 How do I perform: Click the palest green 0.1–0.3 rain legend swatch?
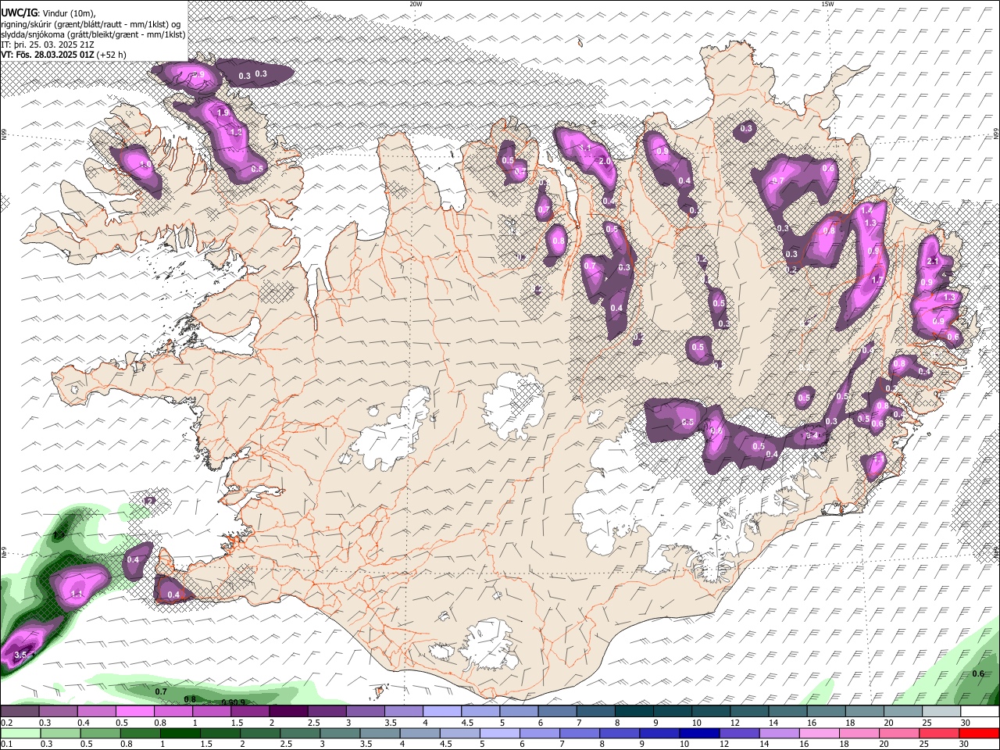pos(20,734)
